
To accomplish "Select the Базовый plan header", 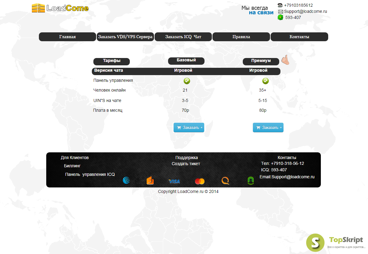I will (186, 60).
